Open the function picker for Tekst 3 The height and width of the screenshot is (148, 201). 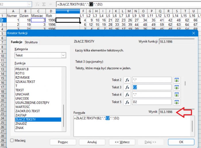127,87
